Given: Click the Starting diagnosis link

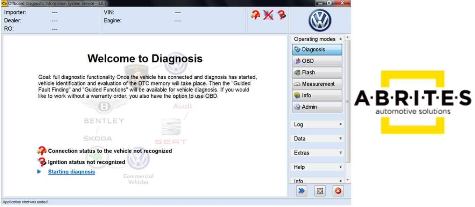Looking at the screenshot, I should click(x=71, y=172).
